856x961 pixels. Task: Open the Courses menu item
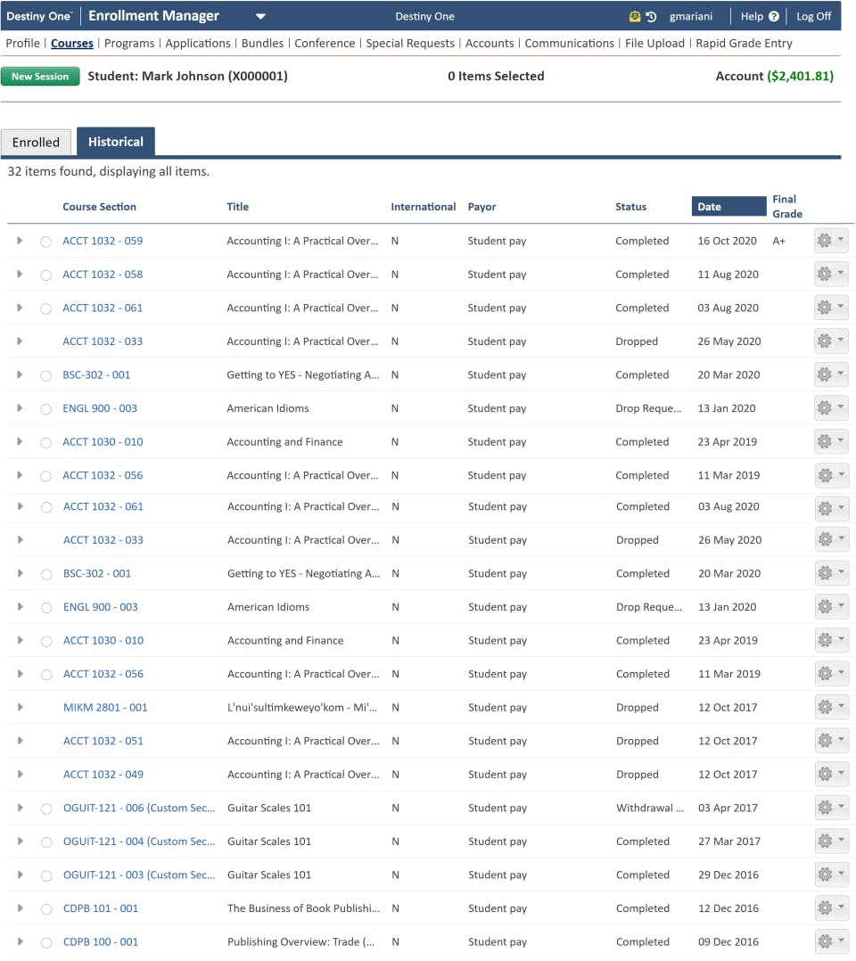pyautogui.click(x=72, y=43)
